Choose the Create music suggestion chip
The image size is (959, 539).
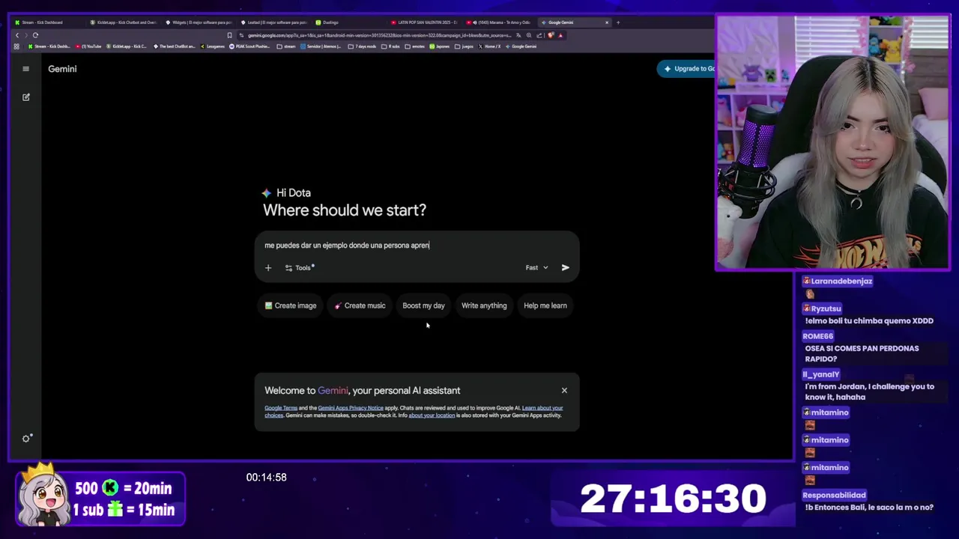[360, 305]
